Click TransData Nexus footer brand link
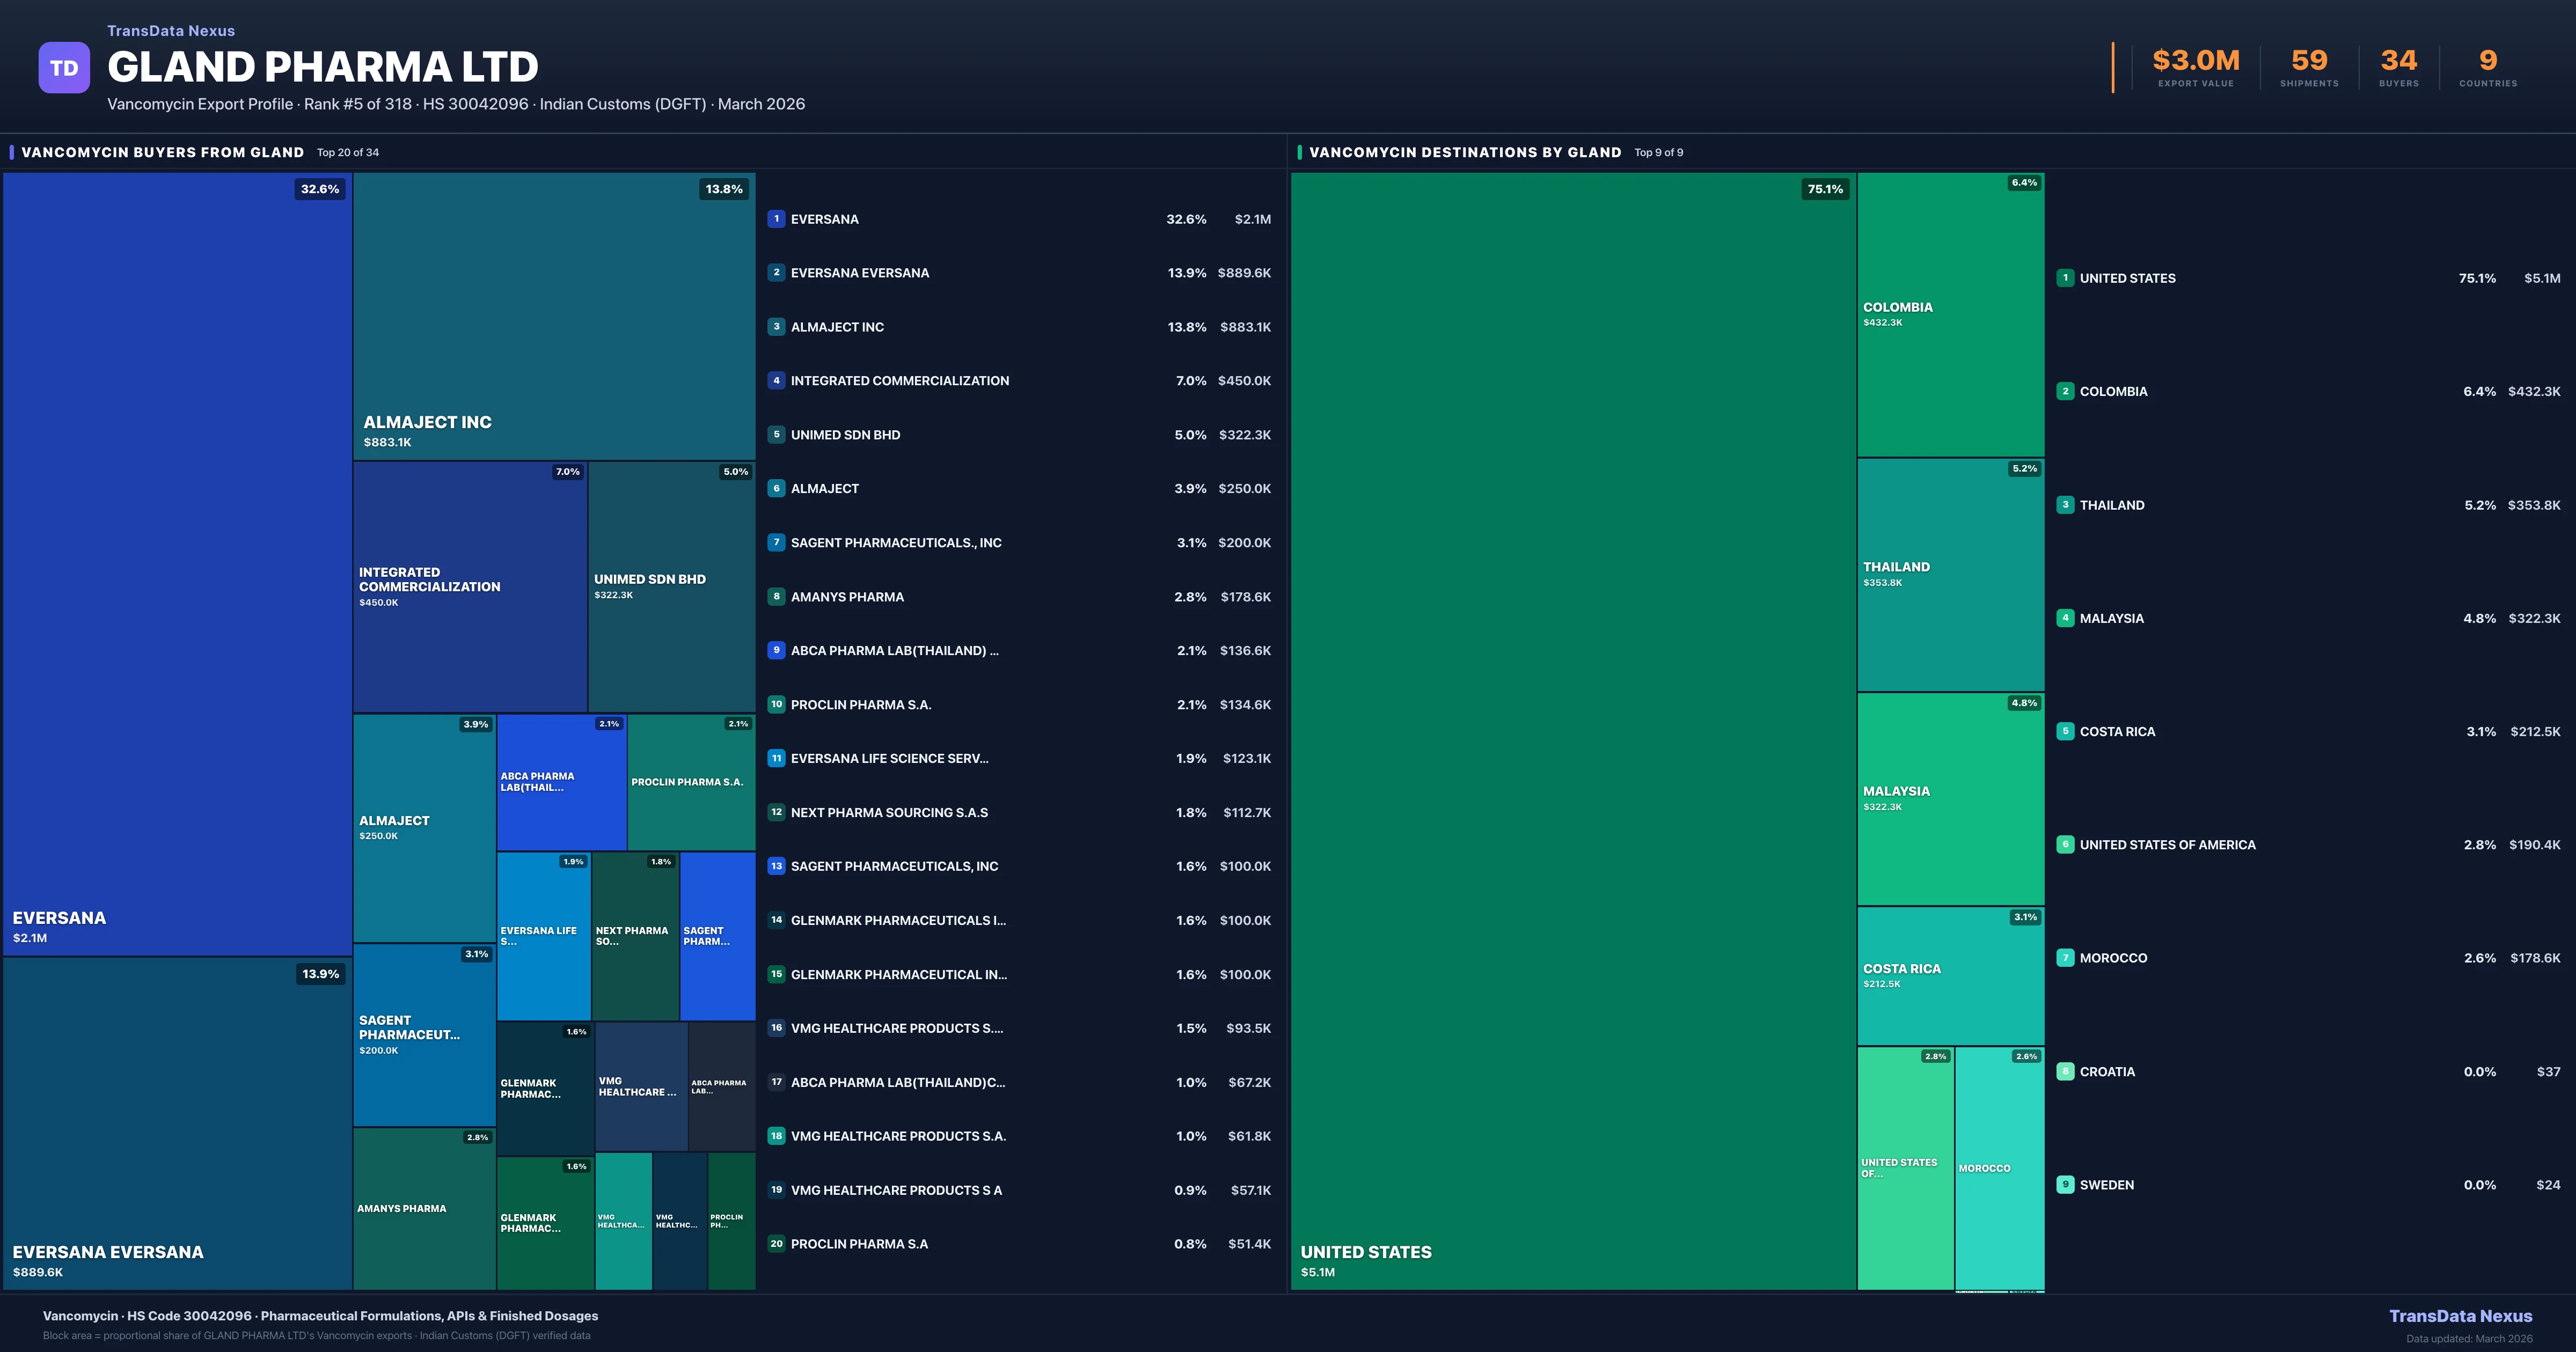This screenshot has width=2576, height=1352. (2460, 1316)
